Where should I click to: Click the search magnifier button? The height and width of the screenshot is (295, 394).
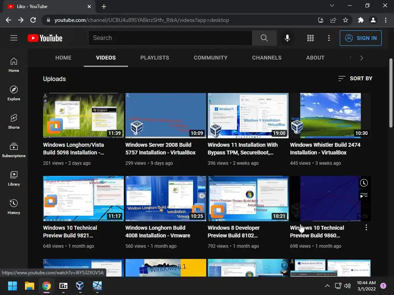click(264, 38)
